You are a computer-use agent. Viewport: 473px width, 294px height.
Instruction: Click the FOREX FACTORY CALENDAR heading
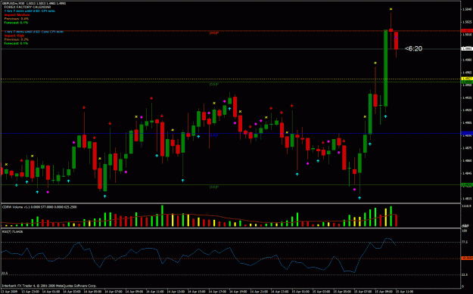(x=27, y=7)
